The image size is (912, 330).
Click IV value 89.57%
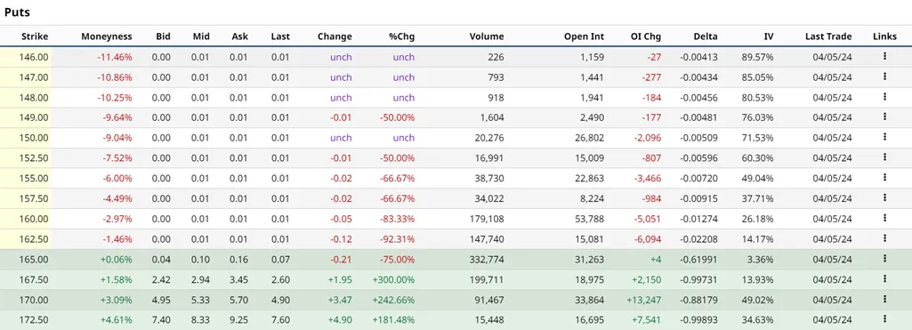point(759,57)
